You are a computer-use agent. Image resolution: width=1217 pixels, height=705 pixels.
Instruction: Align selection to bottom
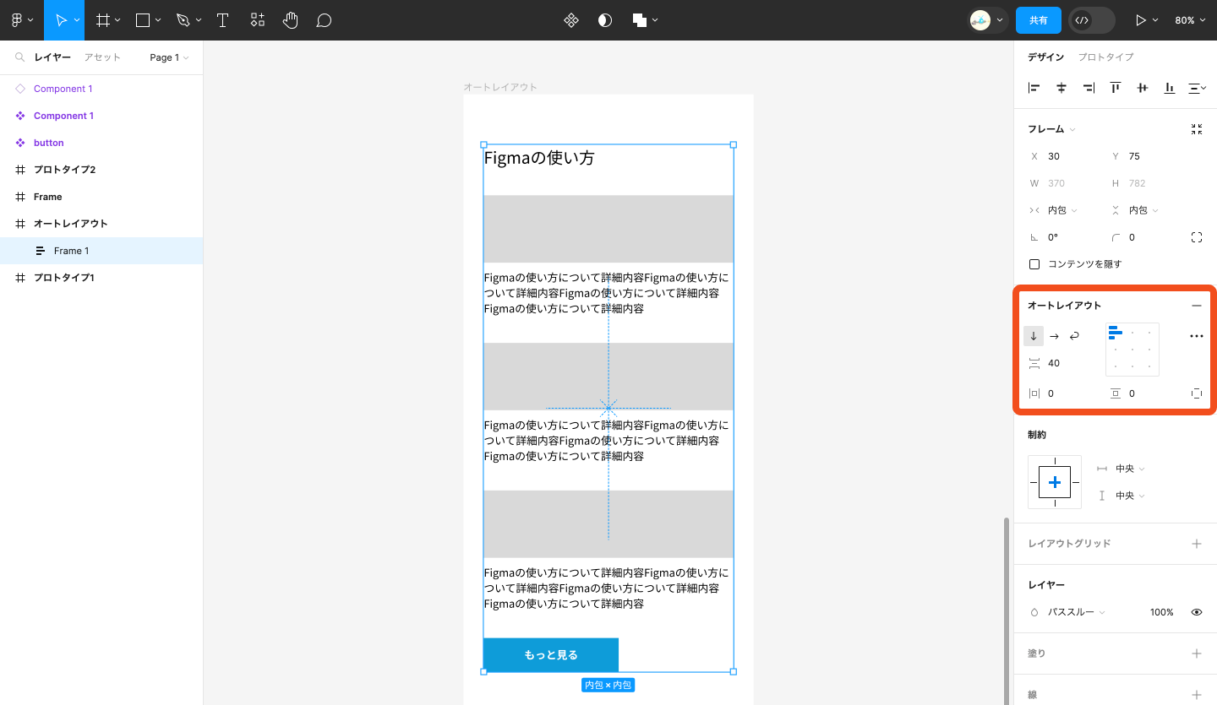point(1170,88)
